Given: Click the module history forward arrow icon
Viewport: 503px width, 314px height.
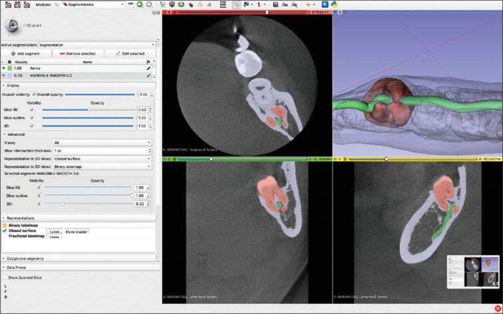Looking at the screenshot, I should (149, 5).
